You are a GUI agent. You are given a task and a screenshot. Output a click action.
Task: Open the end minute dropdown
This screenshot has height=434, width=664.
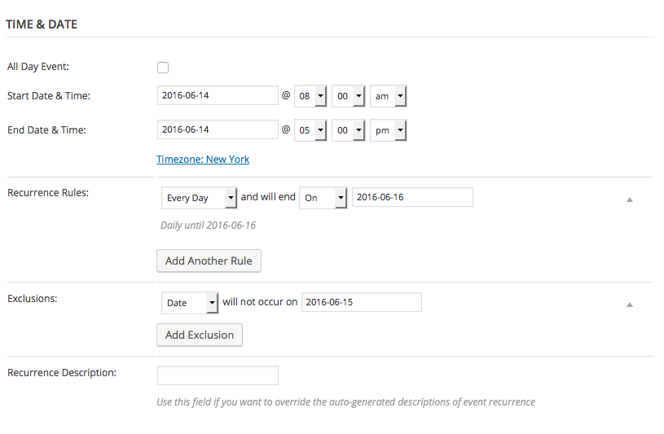[x=348, y=130]
